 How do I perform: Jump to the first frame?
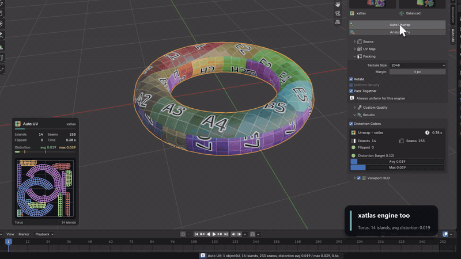point(196,234)
